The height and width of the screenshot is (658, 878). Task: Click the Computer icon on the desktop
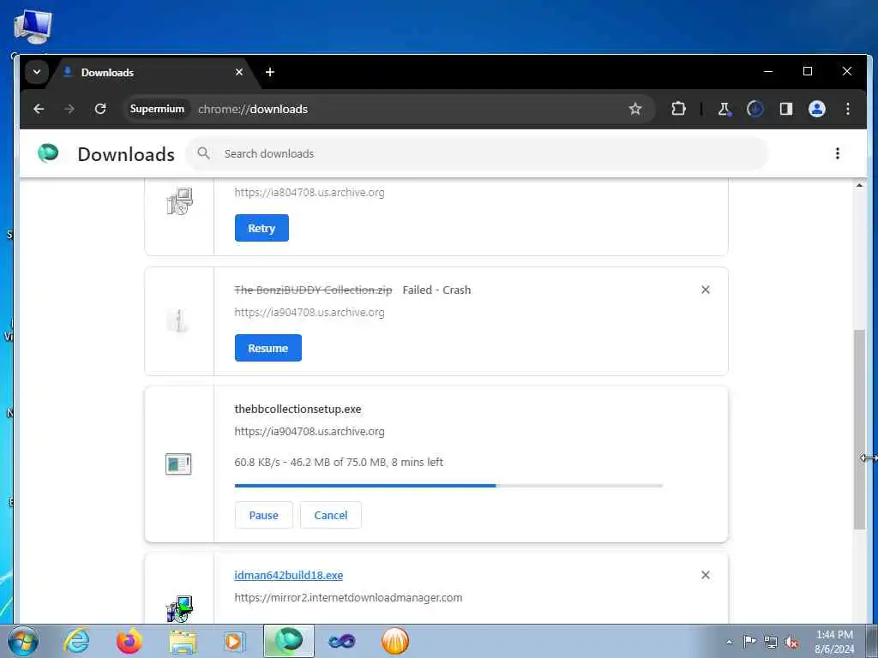click(x=33, y=27)
